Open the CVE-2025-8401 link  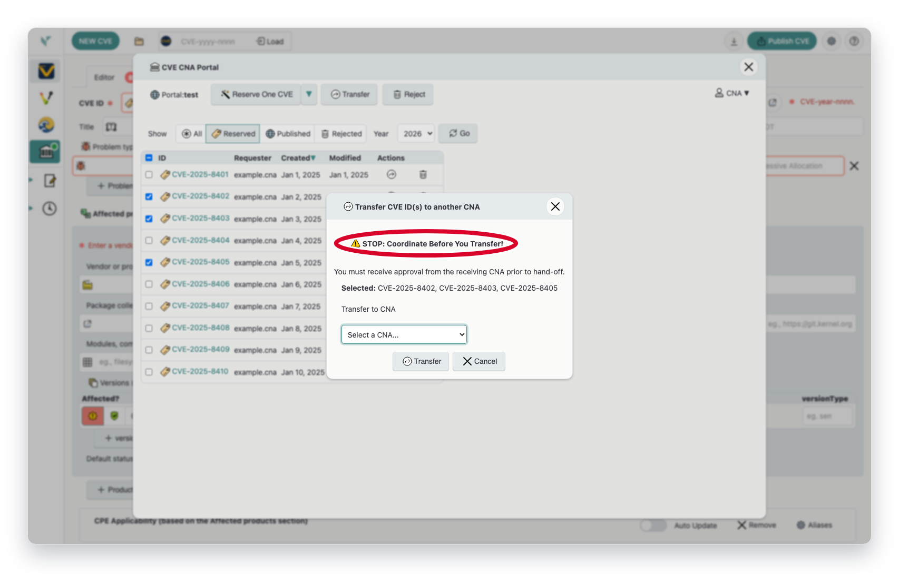tap(200, 174)
